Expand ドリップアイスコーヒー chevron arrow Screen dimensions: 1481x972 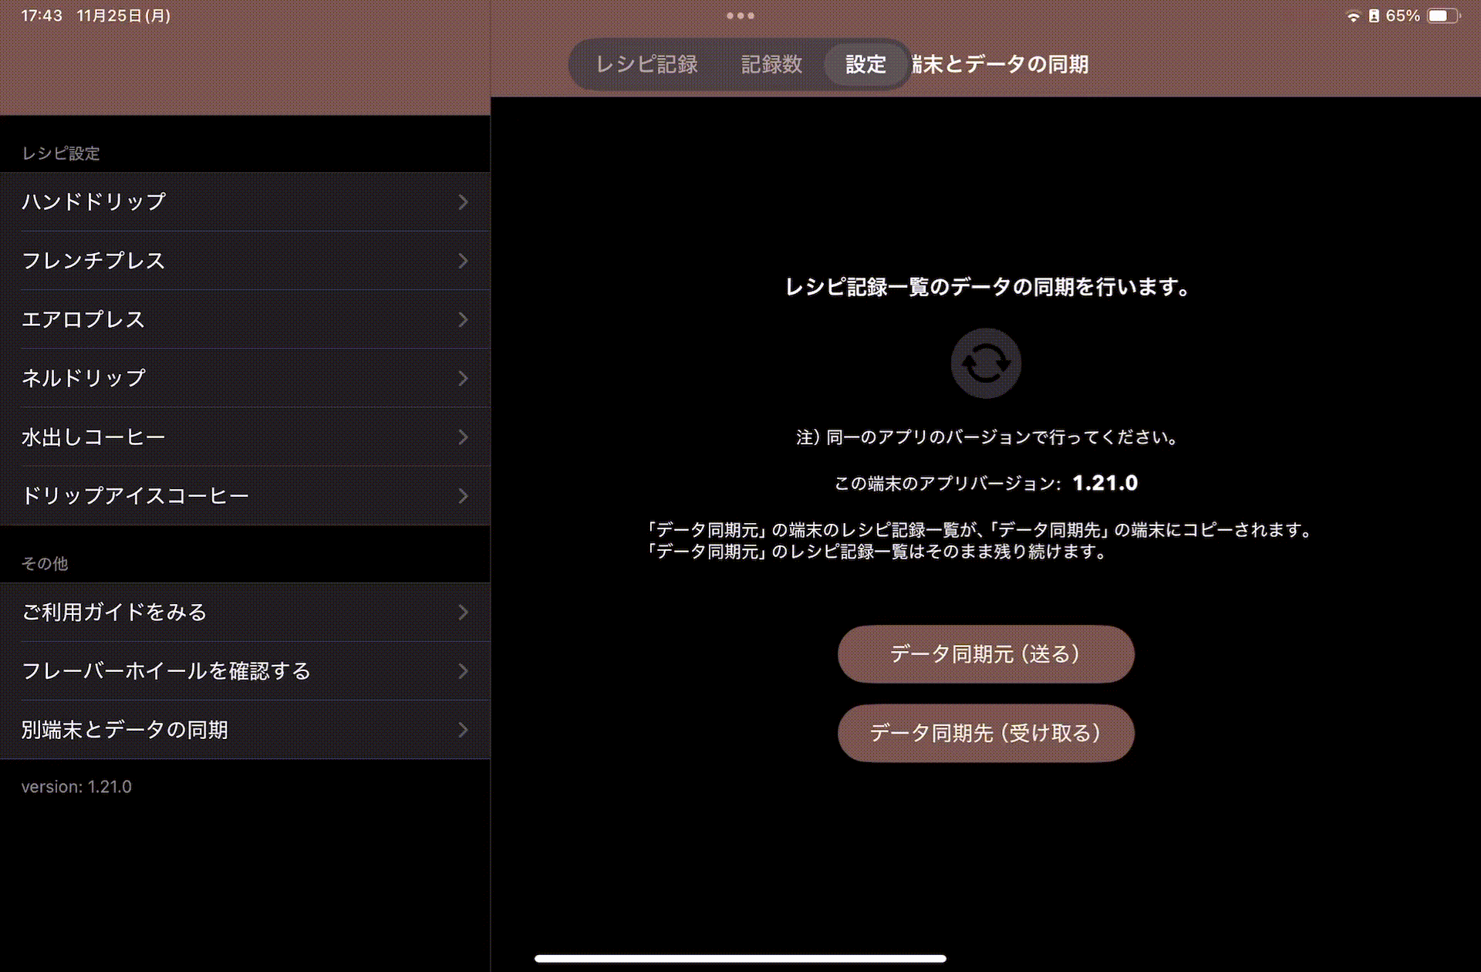tap(463, 496)
